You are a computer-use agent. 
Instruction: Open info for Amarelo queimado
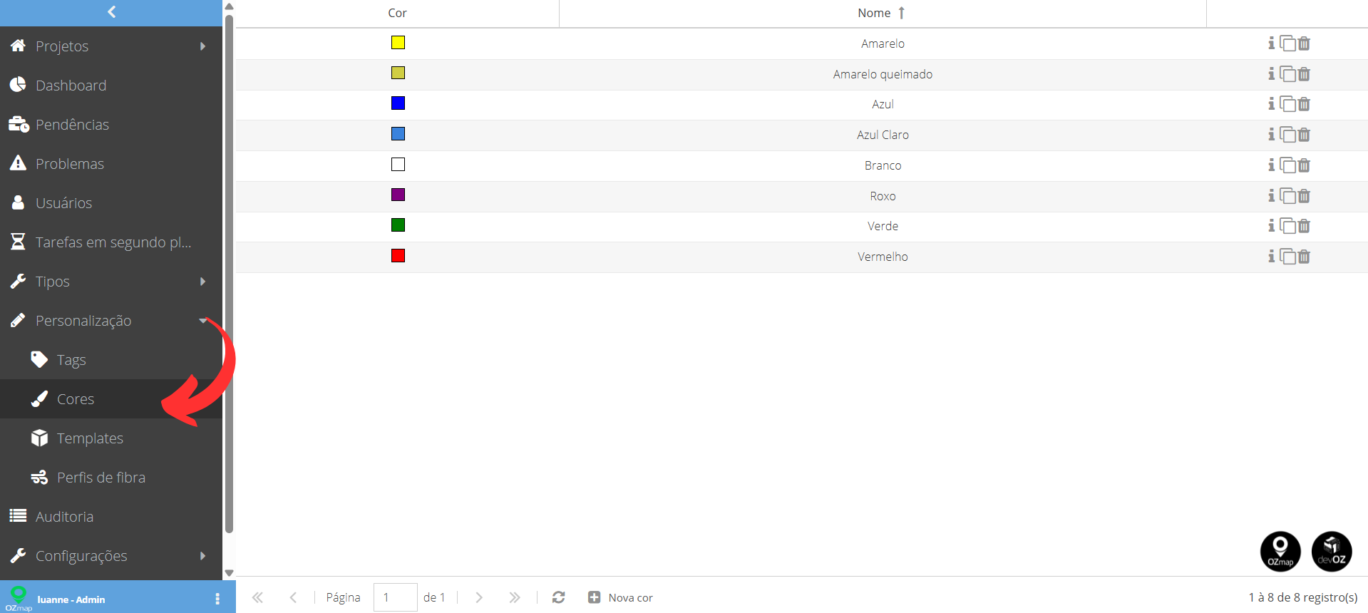pos(1271,74)
